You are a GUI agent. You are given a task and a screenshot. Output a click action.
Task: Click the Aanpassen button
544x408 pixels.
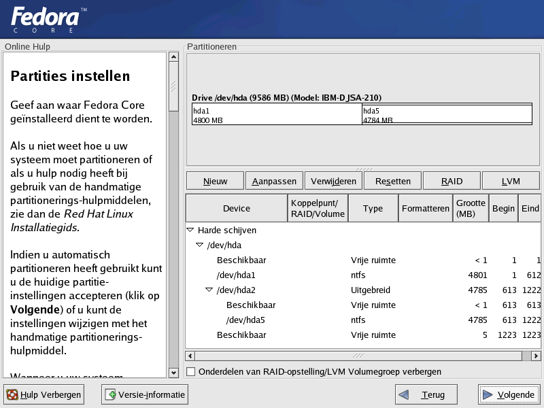coord(274,181)
